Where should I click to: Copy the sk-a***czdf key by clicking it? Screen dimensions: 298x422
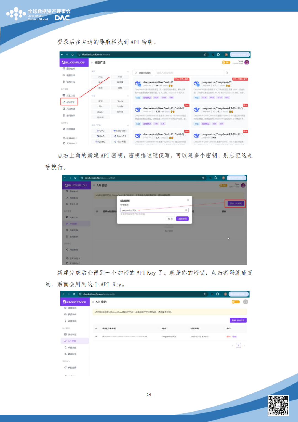tap(125, 337)
